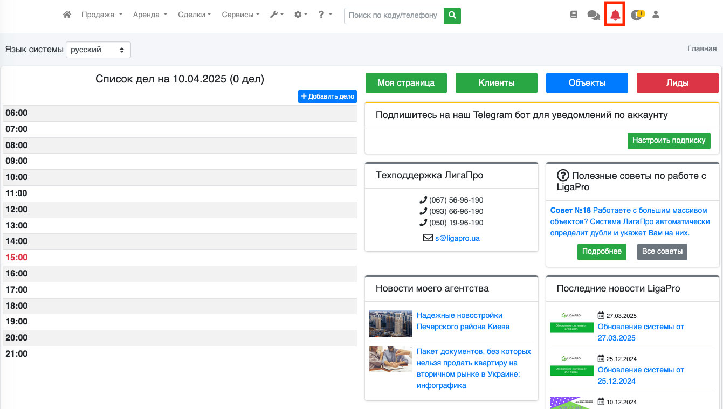Focus the search by code/phone field
Viewport: 723px width, 409px height.
click(394, 16)
